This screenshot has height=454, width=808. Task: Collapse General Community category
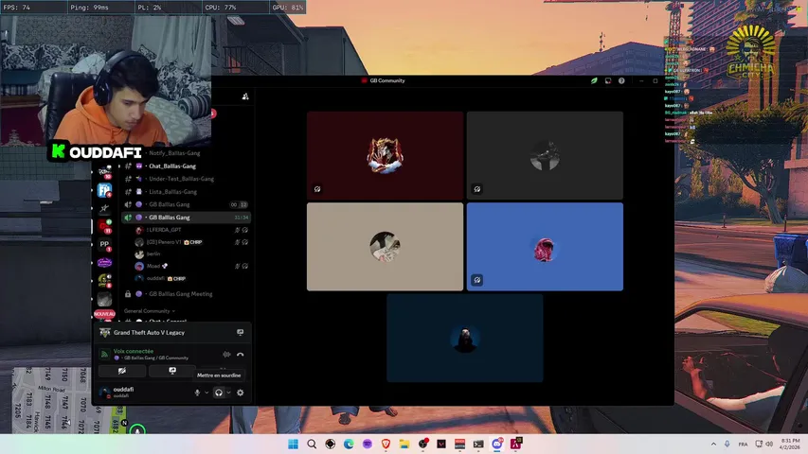[150, 311]
